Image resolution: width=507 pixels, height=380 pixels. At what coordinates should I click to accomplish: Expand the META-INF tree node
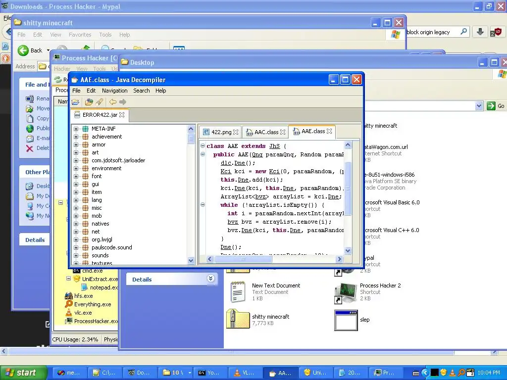click(76, 129)
